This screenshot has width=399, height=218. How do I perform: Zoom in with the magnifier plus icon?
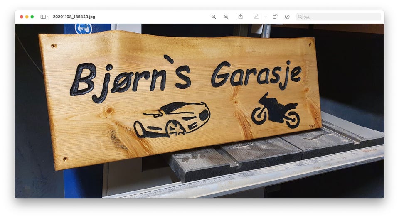click(226, 17)
